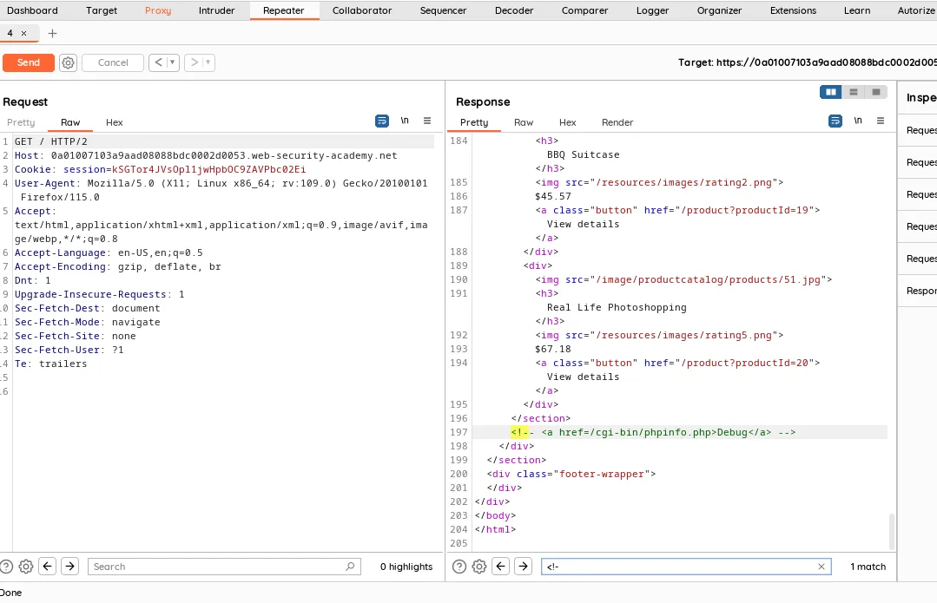This screenshot has height=603, width=937.
Task: Open Request search settings gear
Action: coord(26,567)
